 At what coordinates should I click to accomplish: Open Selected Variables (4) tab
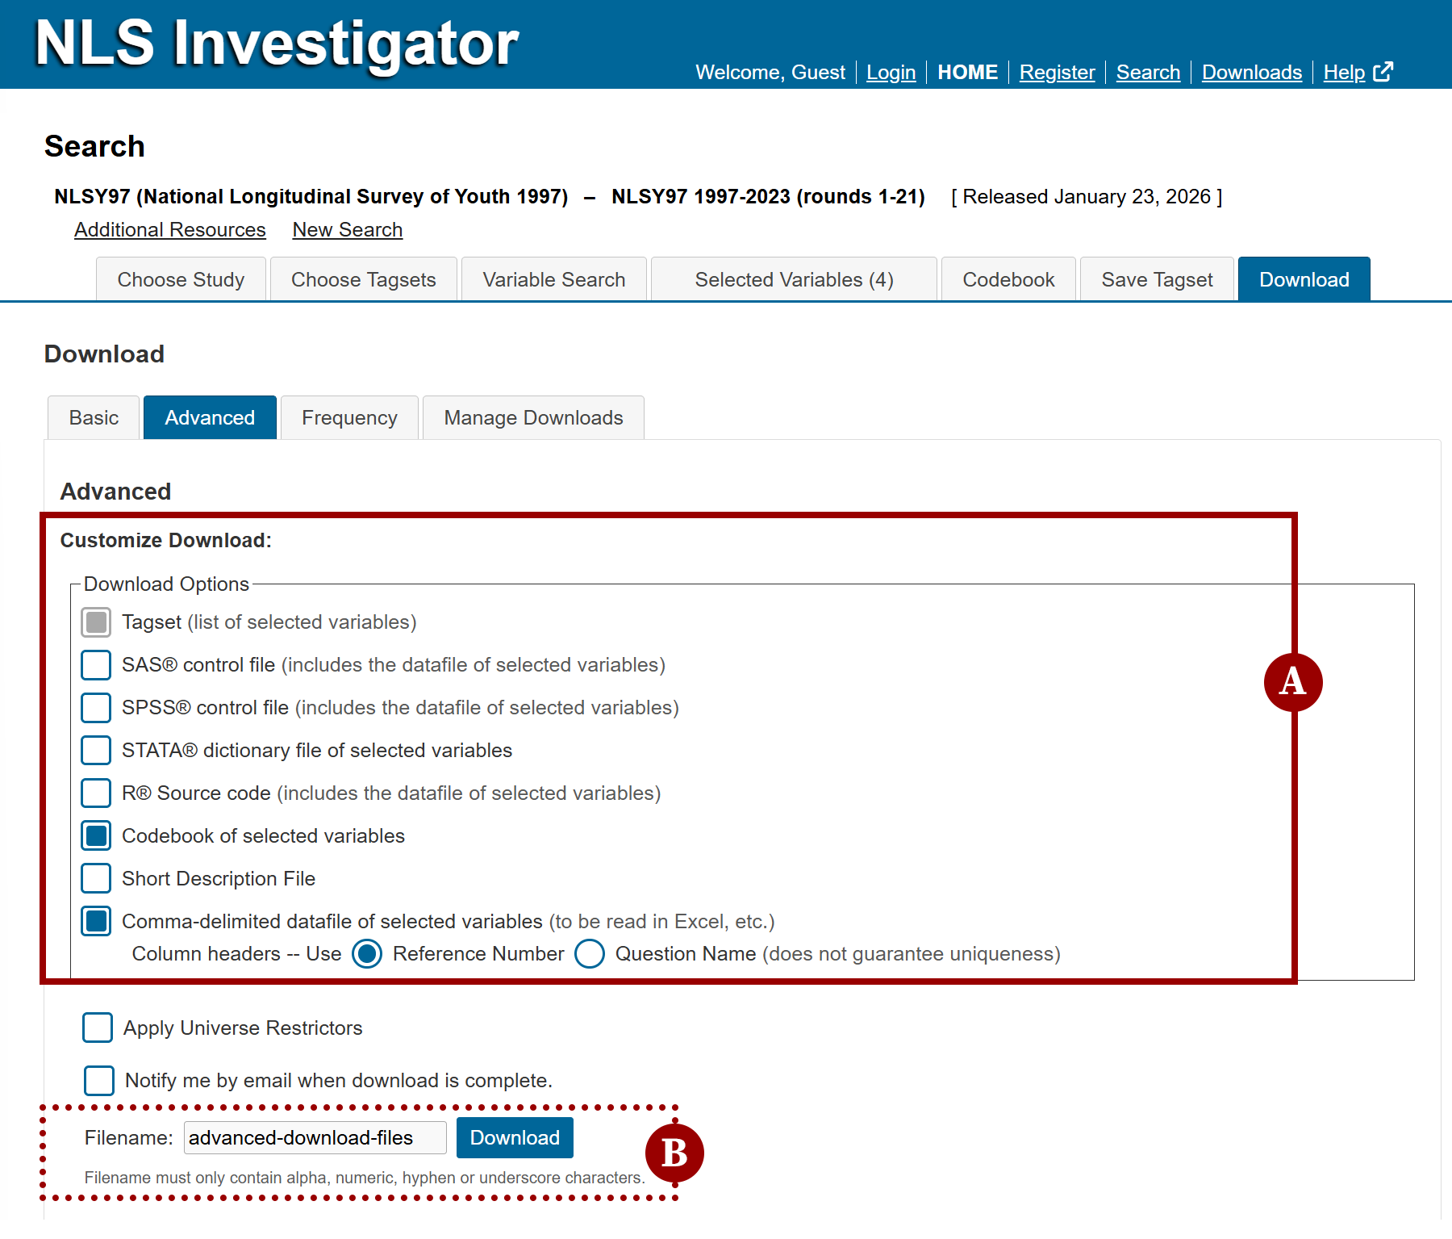tap(794, 279)
